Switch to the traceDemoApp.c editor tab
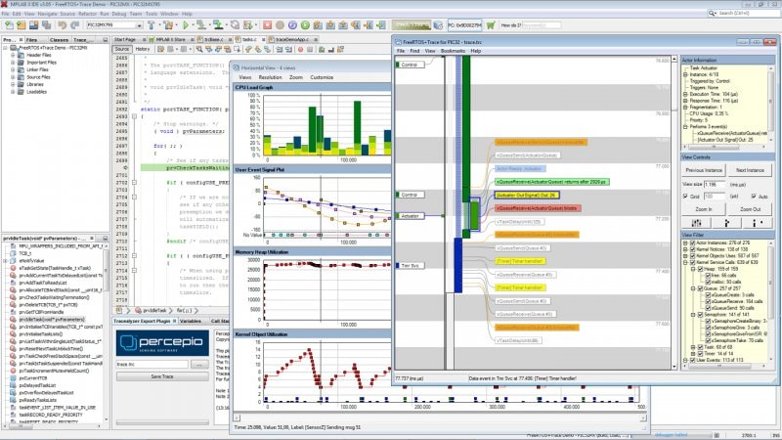Viewport: 782px width, 440px height. 292,39
